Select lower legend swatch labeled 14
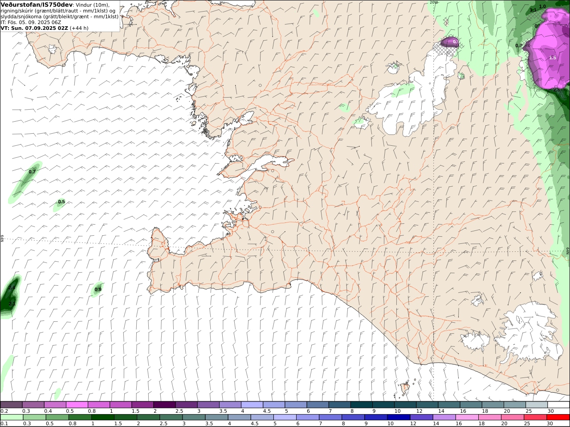This screenshot has width=570, height=427. (x=444, y=417)
